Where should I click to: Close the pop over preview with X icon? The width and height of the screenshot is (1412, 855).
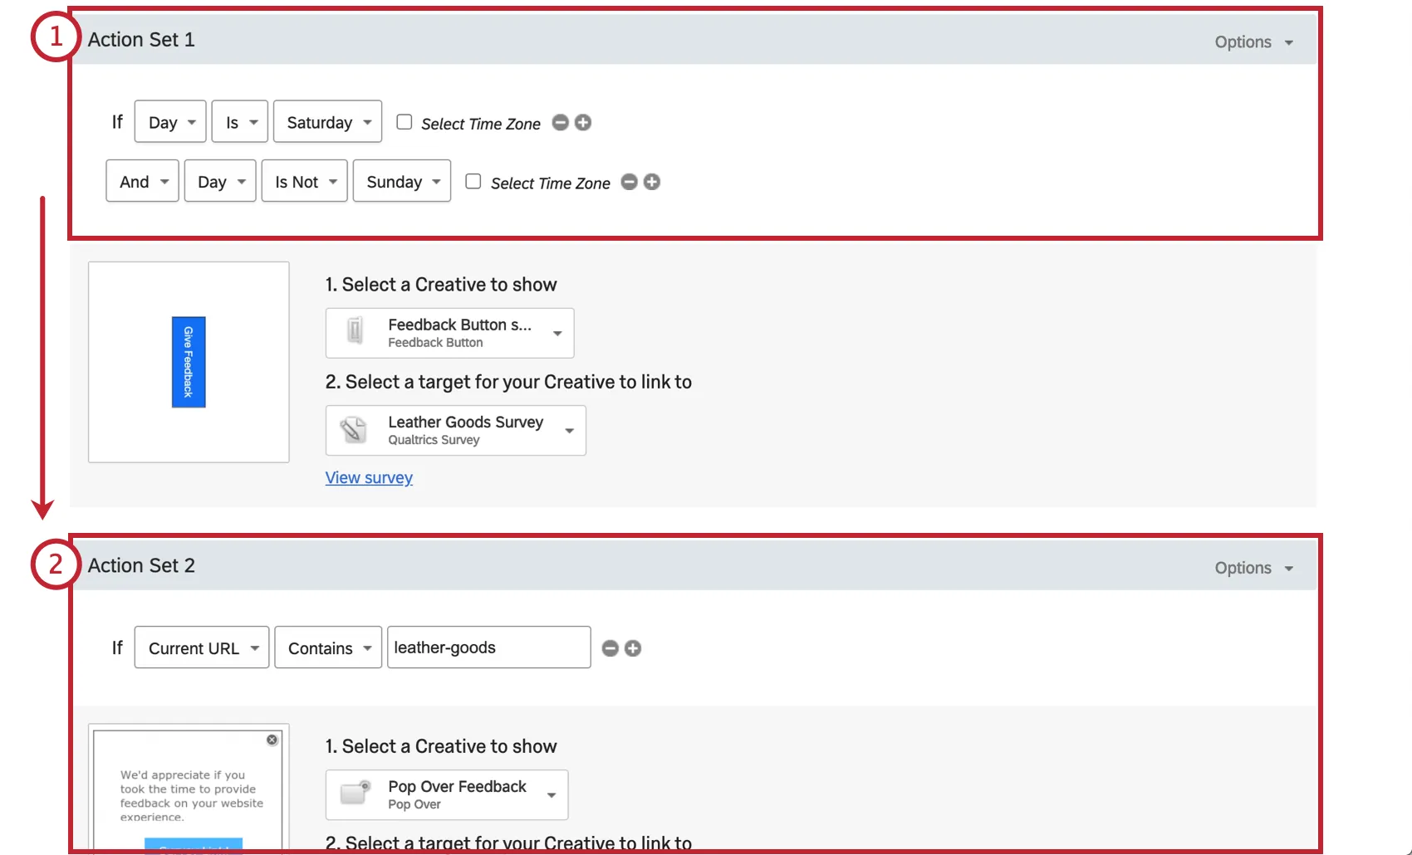[272, 740]
